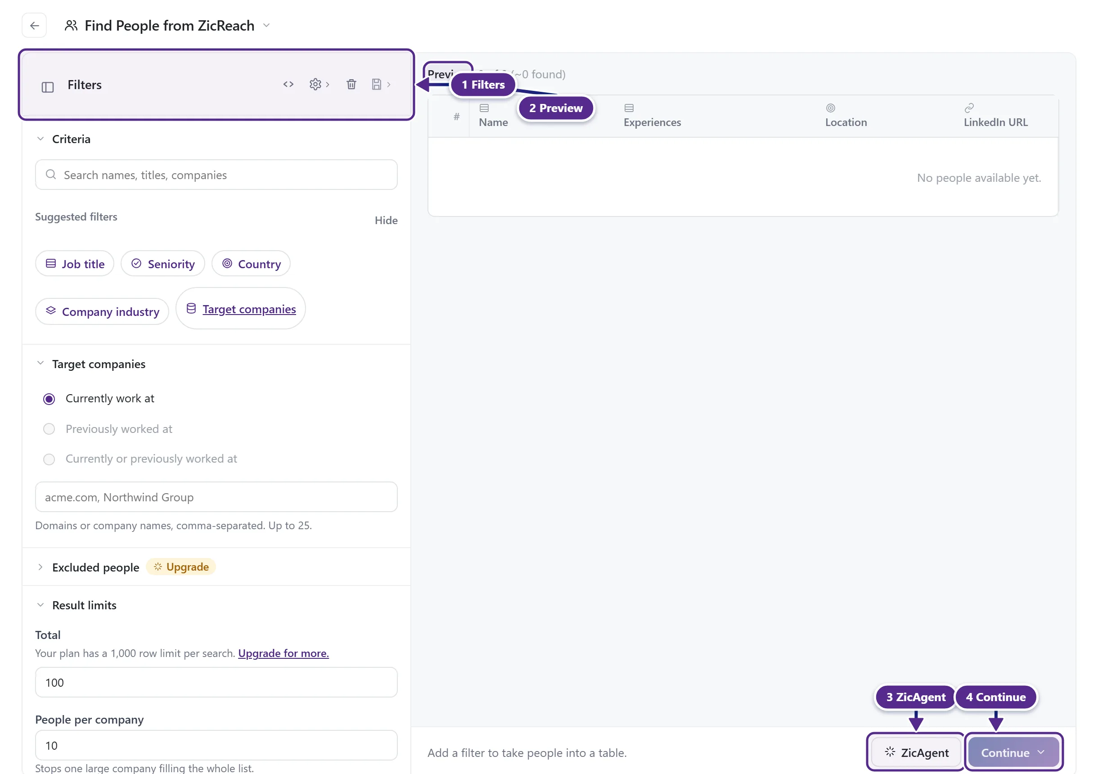Add the Country filter
This screenshot has width=1098, height=774.
251,264
